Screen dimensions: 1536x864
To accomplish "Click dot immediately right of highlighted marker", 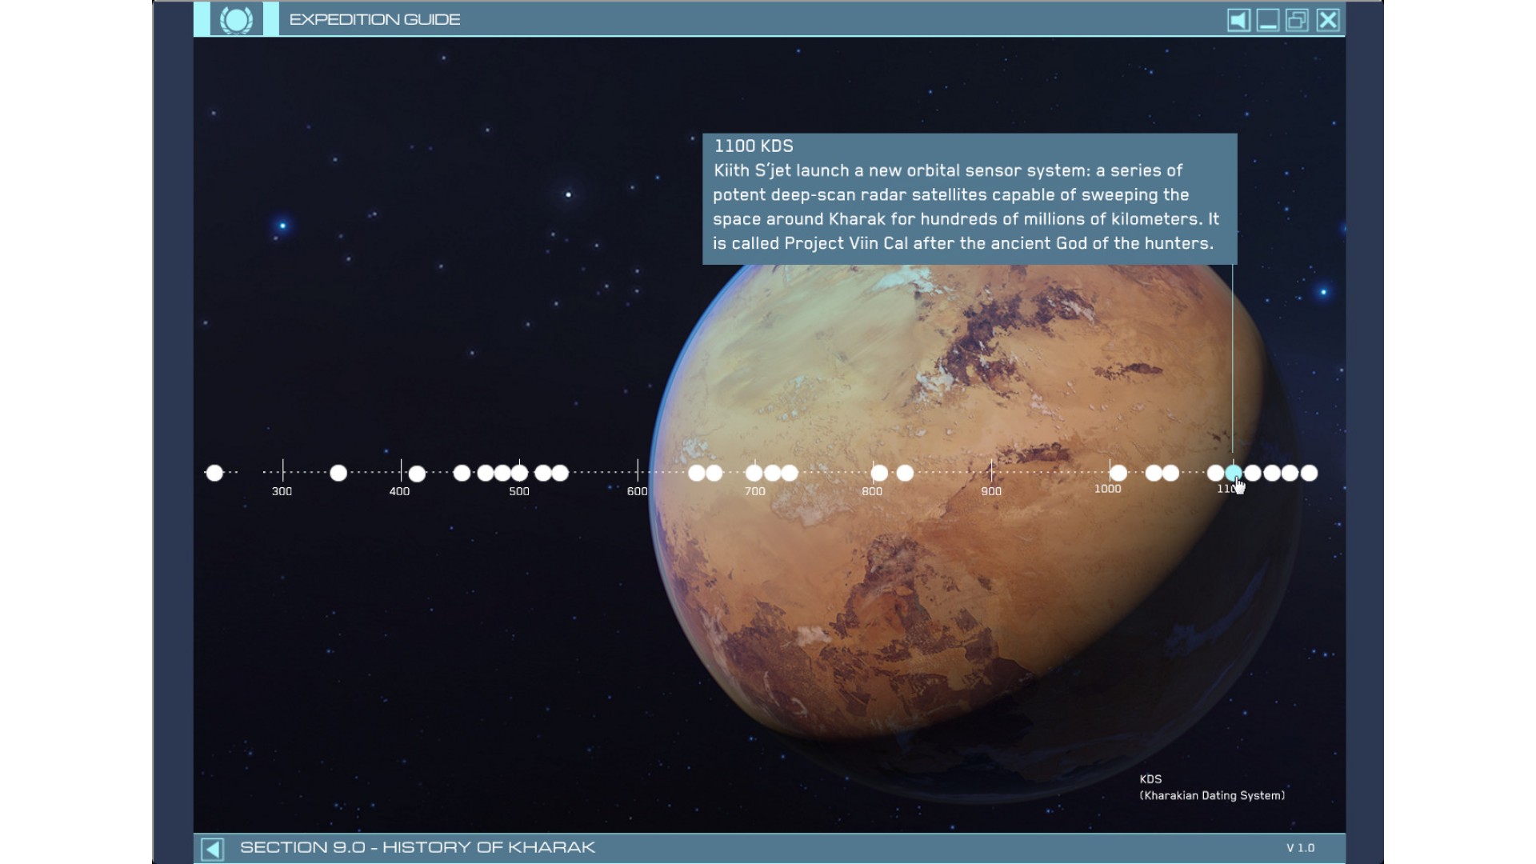I will [x=1253, y=473].
